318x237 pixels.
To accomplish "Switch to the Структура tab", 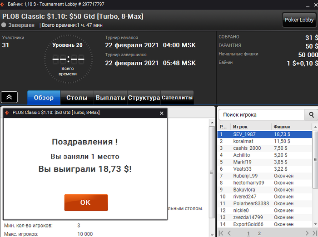I will pyautogui.click(x=144, y=98).
